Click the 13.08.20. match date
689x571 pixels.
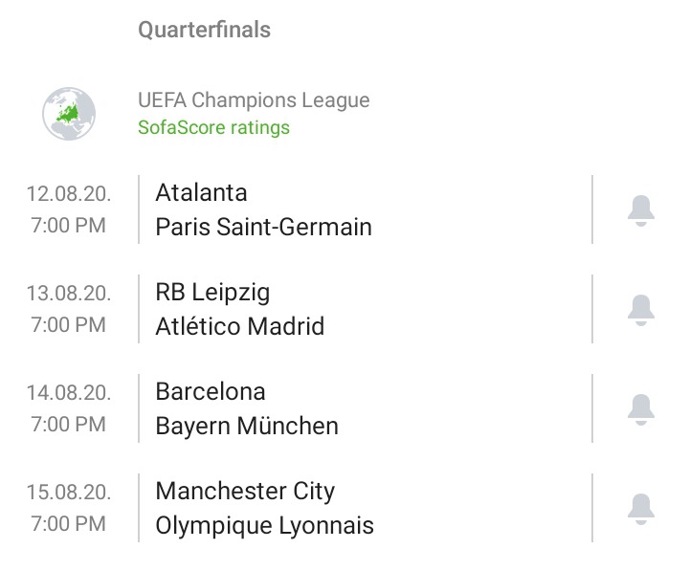coord(69,294)
